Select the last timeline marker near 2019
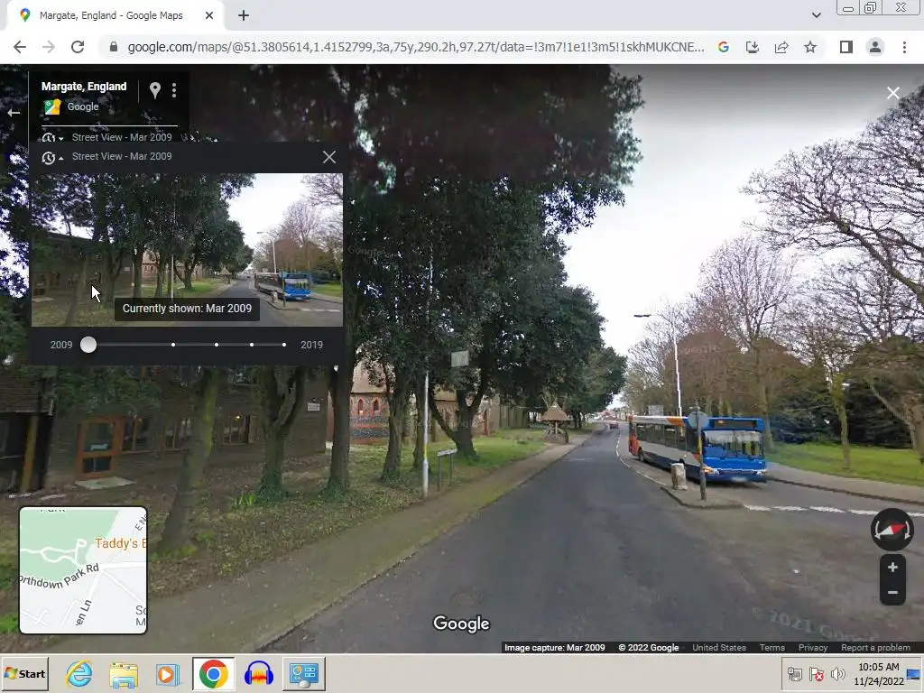The height and width of the screenshot is (693, 924). (x=284, y=345)
